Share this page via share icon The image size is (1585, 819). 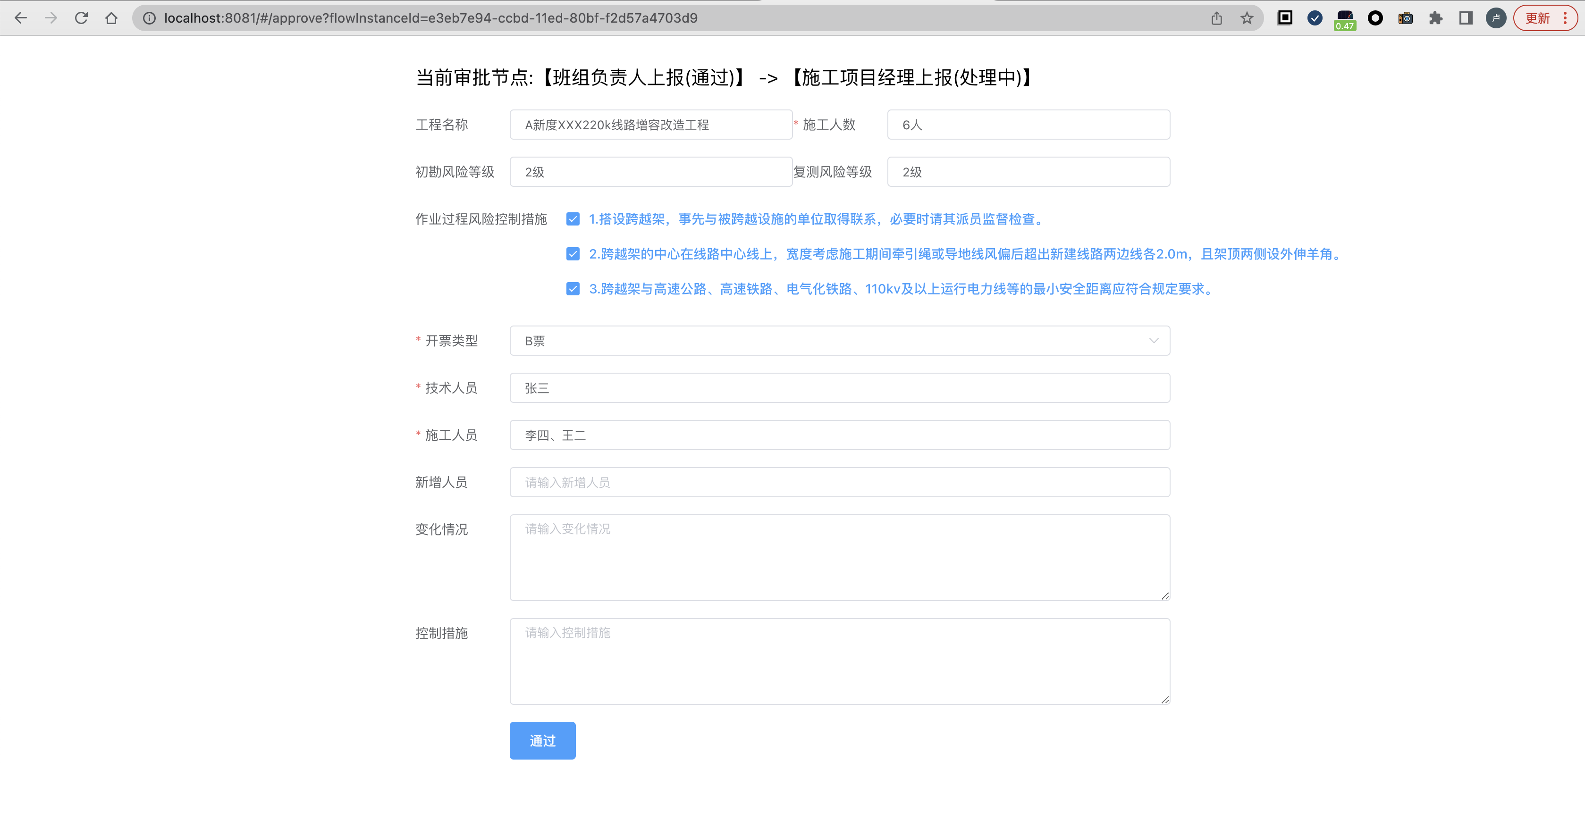[x=1216, y=18]
